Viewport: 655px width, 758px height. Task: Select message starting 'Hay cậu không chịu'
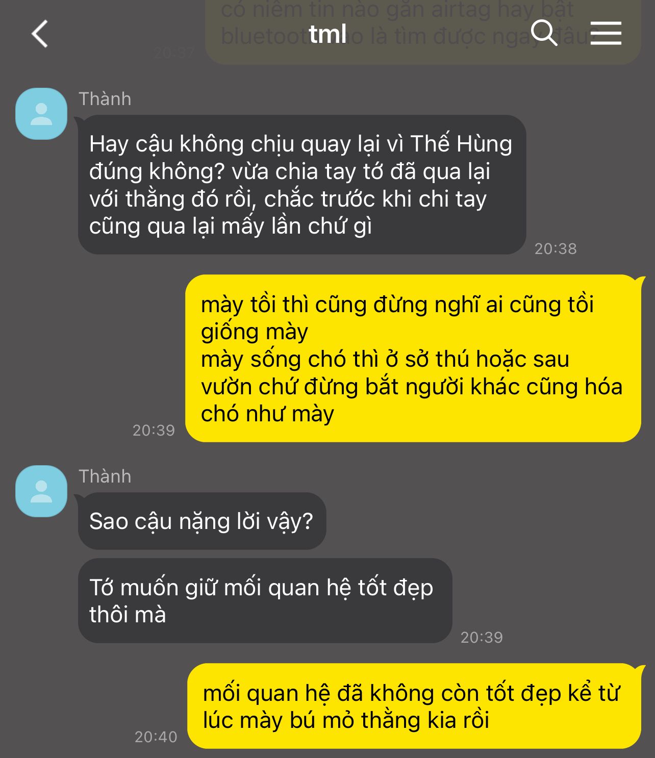click(x=302, y=185)
